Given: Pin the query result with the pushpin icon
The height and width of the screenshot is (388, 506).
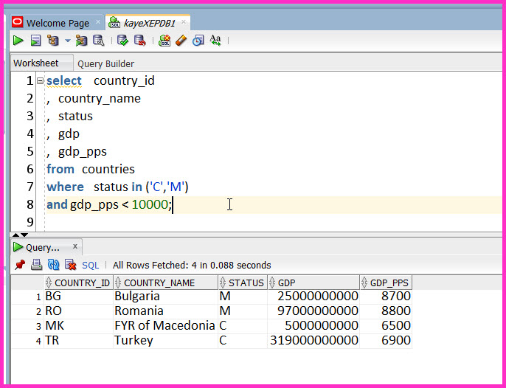Looking at the screenshot, I should point(20,265).
